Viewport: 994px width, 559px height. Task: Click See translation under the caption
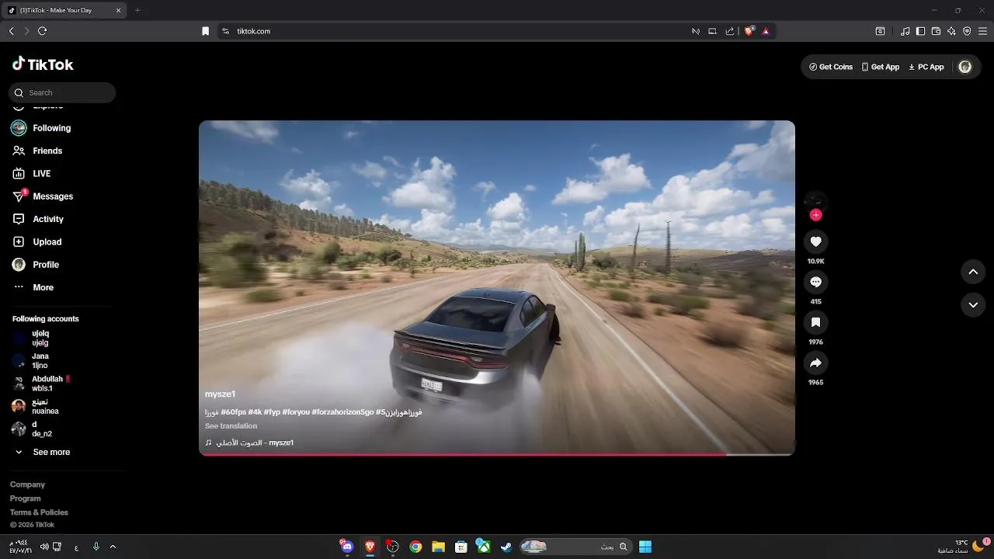pyautogui.click(x=231, y=426)
